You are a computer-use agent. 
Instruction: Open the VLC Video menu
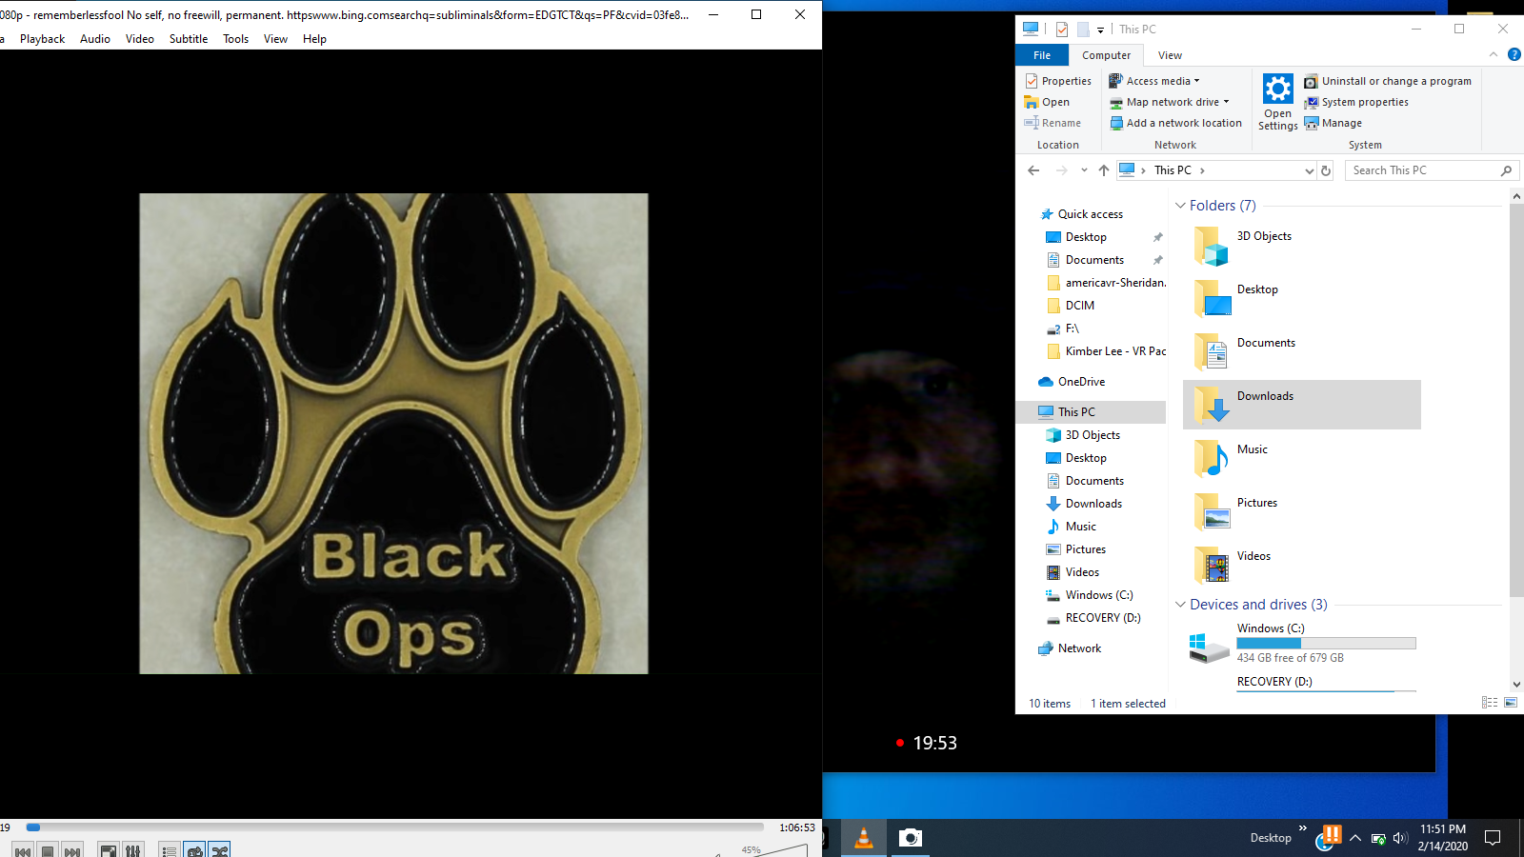click(x=140, y=39)
